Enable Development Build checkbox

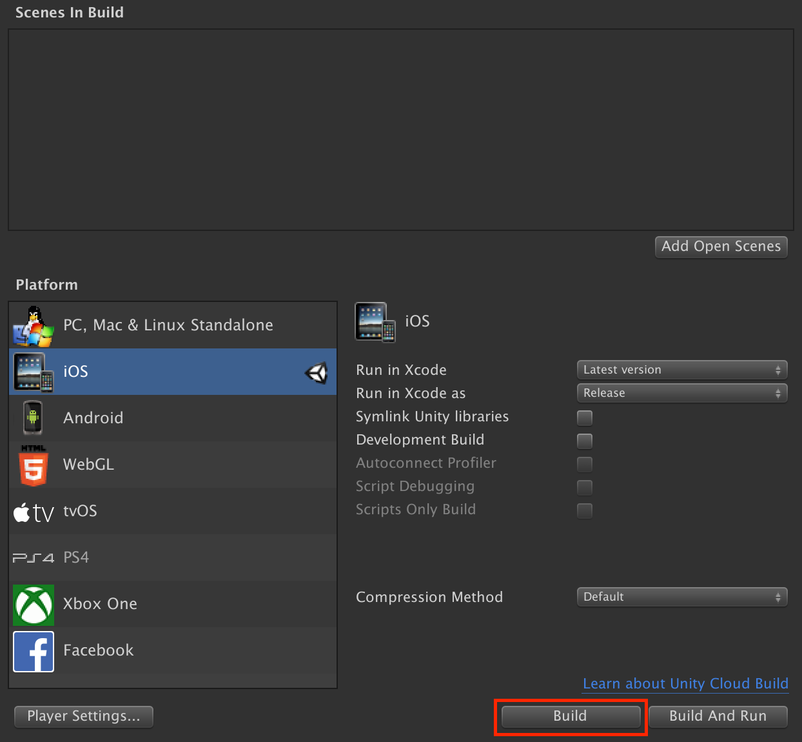point(585,441)
